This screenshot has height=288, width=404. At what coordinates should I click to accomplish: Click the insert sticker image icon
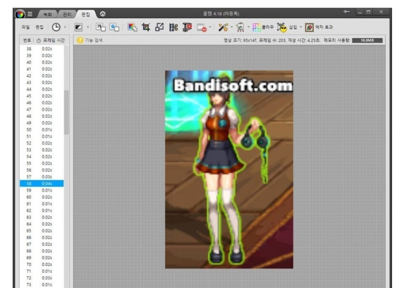click(x=114, y=27)
